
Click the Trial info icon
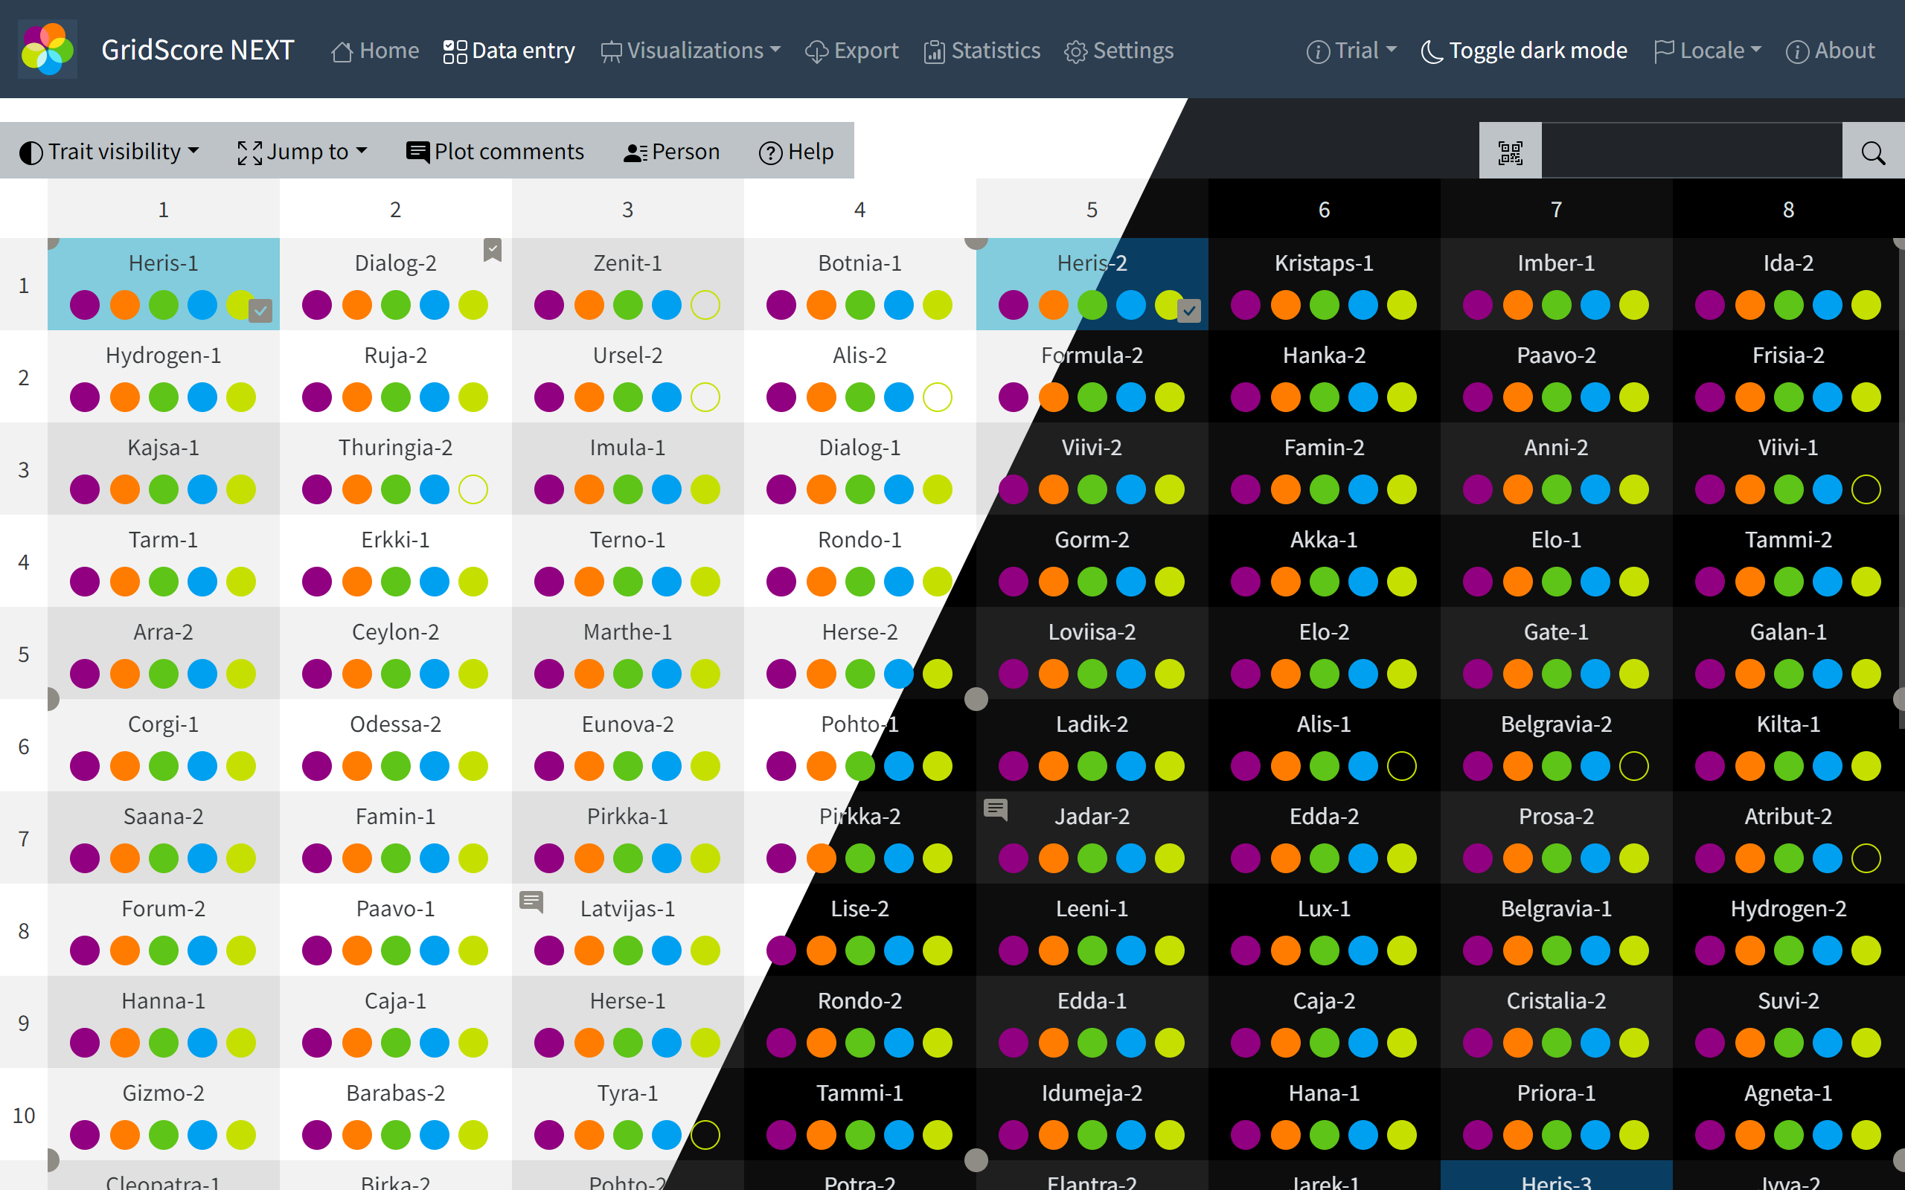tap(1318, 52)
